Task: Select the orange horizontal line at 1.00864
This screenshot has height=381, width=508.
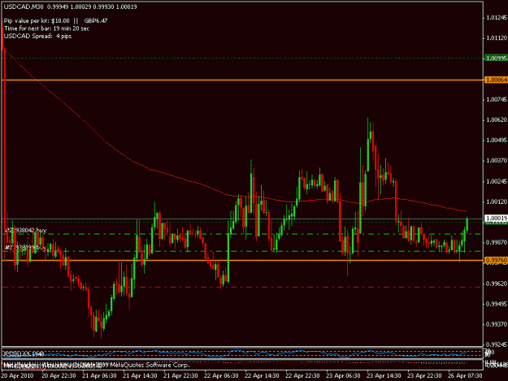Action: click(243, 80)
